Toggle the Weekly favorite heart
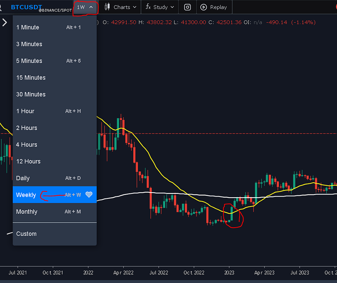The width and height of the screenshot is (337, 283). 89,195
